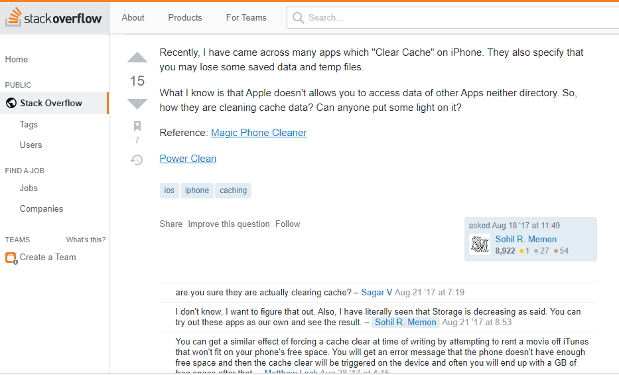Click the Stack Overflow logo
Screen dimensions: 619x375
coord(54,18)
